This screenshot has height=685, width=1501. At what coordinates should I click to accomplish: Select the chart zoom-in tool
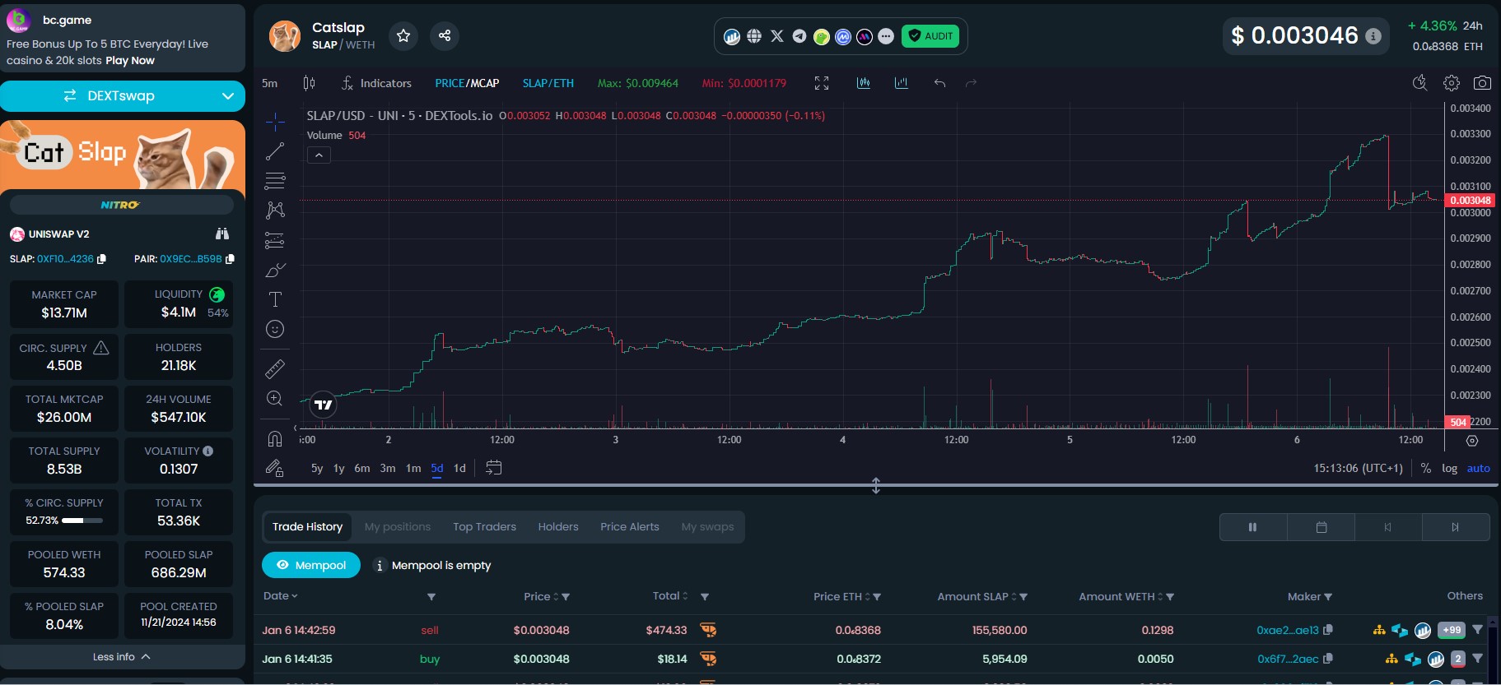(x=275, y=399)
